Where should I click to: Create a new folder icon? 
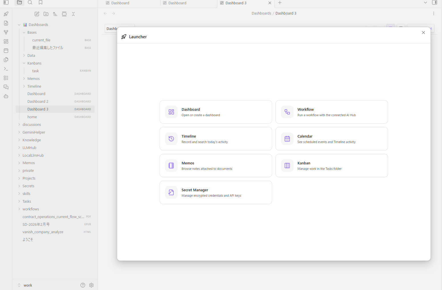[x=46, y=14]
